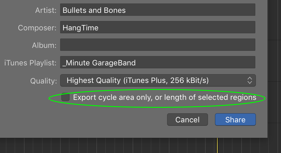
Task: Click on the 'HangTime' composer text
Action: (x=81, y=28)
